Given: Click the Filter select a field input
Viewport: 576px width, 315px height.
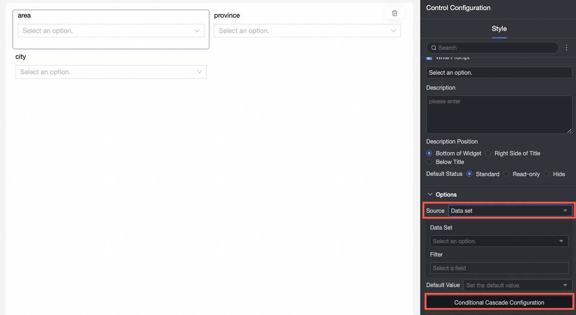Looking at the screenshot, I should (499, 268).
